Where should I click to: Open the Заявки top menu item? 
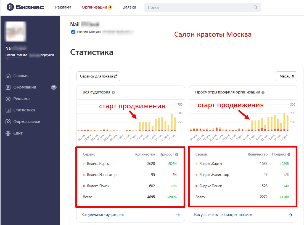click(129, 7)
